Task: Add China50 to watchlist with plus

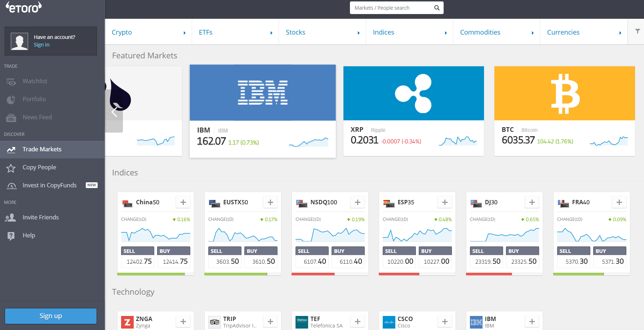Action: 183,202
